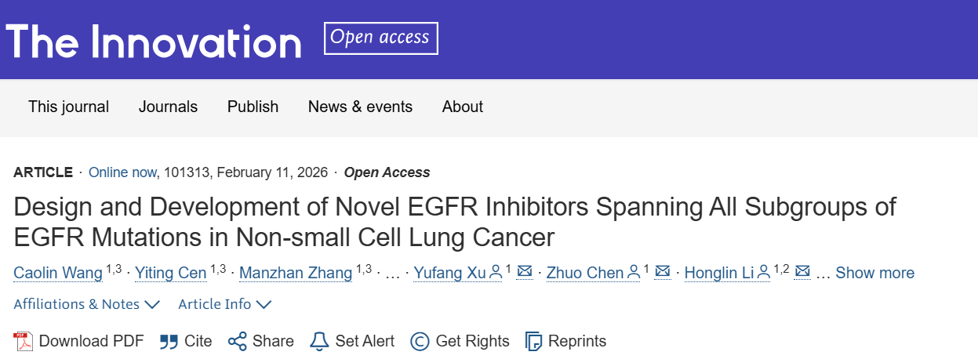Click the Share icon

click(237, 342)
